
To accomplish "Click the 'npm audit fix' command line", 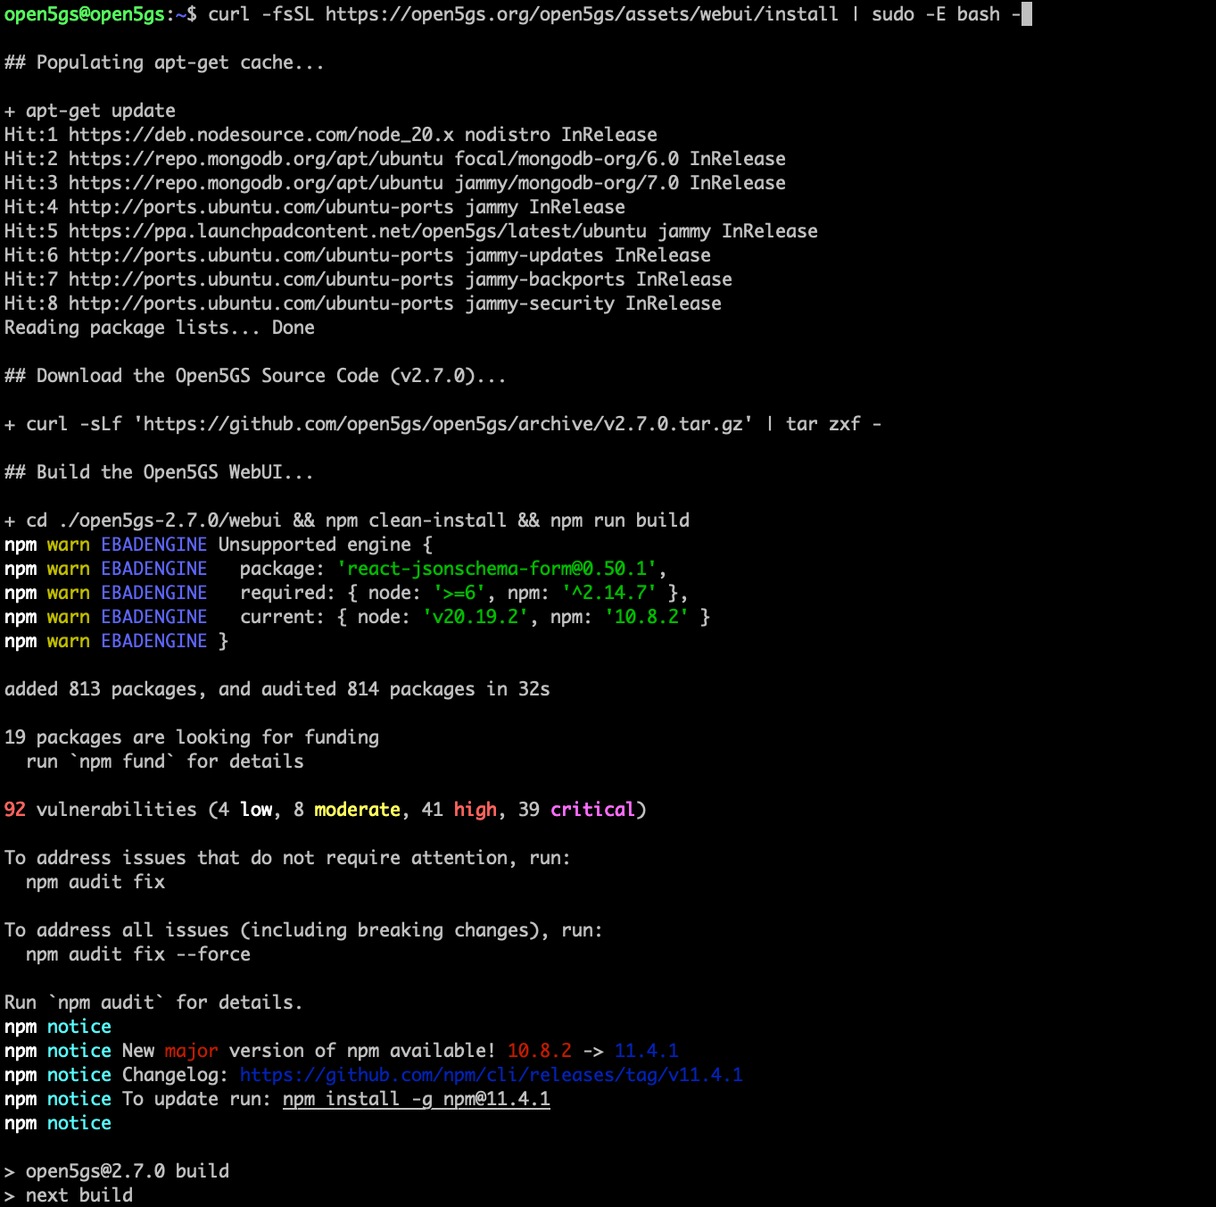I will 95,882.
